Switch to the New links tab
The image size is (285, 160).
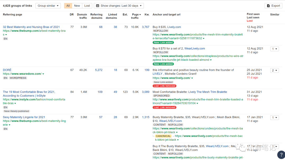pos(77,6)
